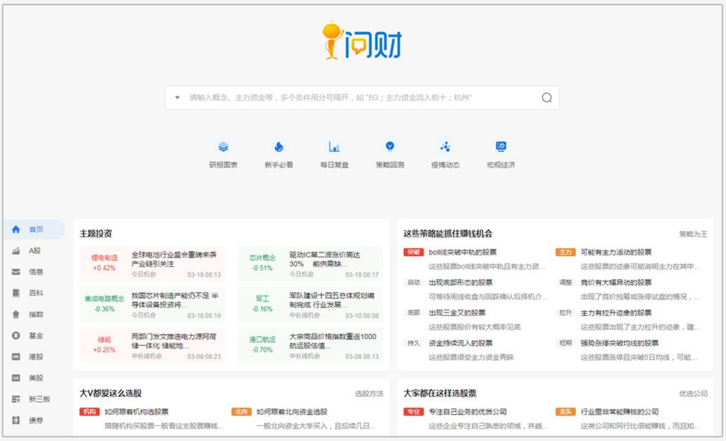Open article 两部门发文推进电力源网荷储一体化
Screen dimensions: 726x441
tap(174, 341)
